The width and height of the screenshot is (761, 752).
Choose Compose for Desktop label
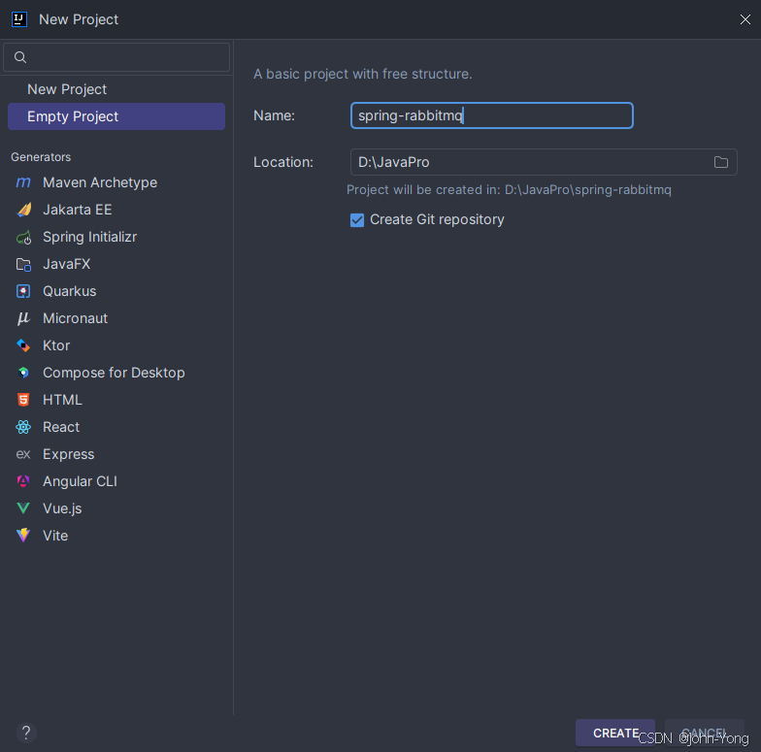click(114, 373)
